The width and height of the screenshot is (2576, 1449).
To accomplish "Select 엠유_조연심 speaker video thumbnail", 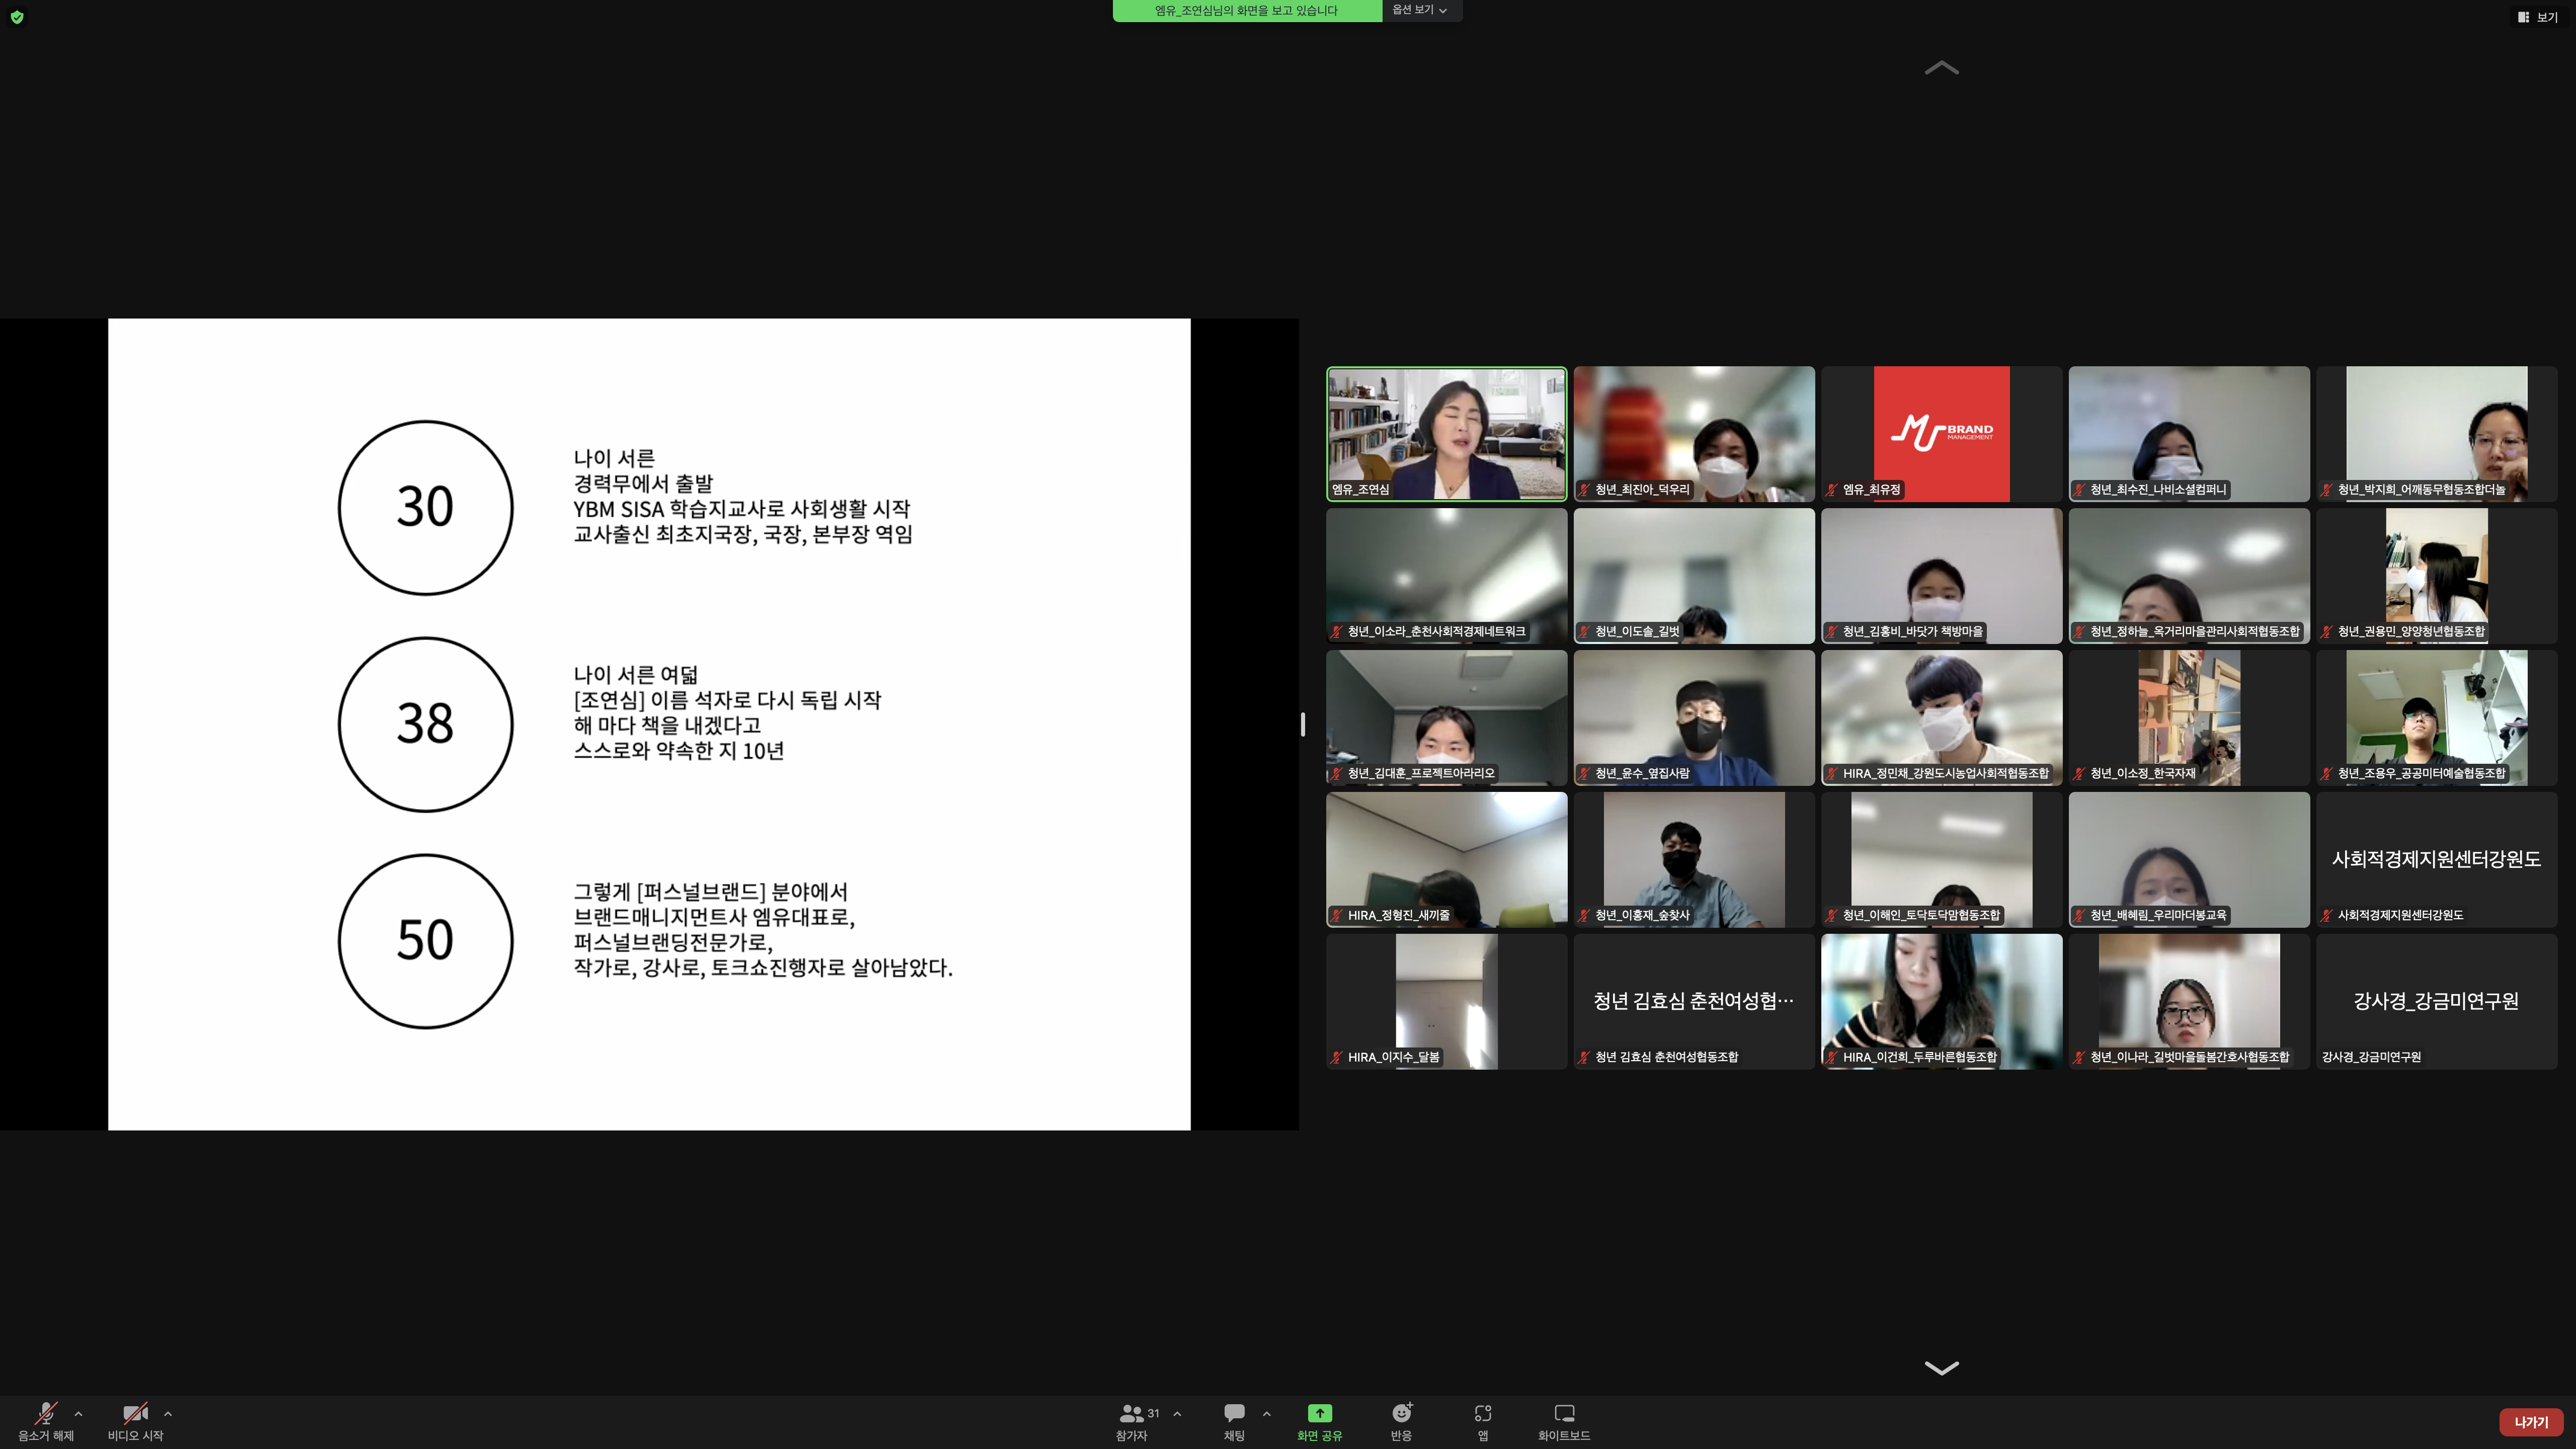I will [1446, 433].
